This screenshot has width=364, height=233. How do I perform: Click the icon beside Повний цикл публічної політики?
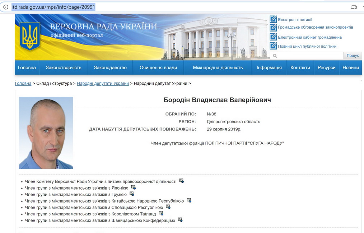(273, 46)
